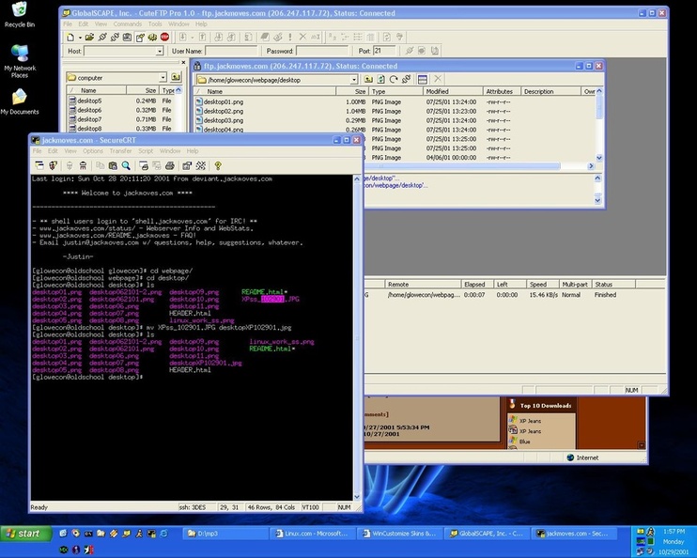This screenshot has width=697, height=558.
Task: Open My Network Places desktop icon
Action: tap(20, 61)
